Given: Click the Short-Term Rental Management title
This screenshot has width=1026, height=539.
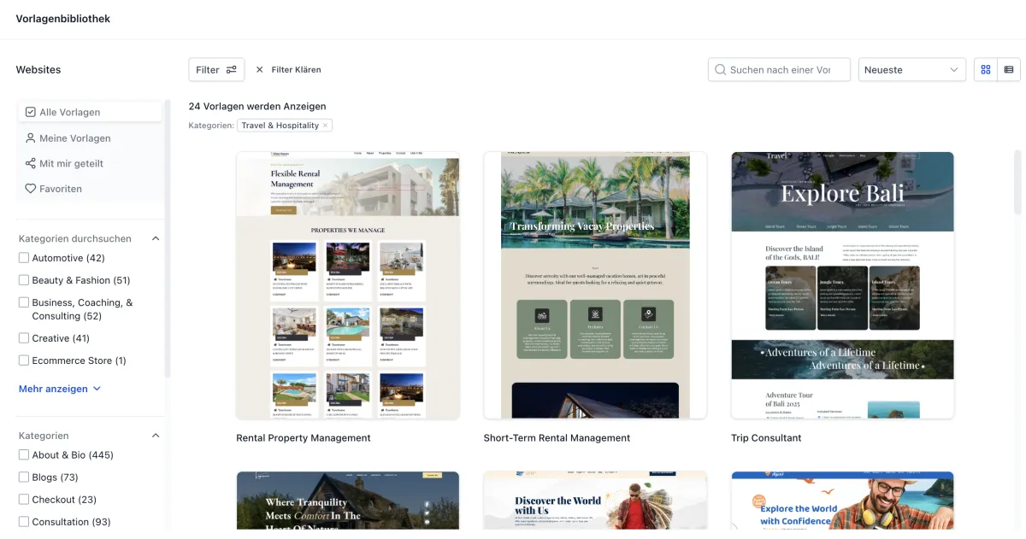Looking at the screenshot, I should [557, 438].
